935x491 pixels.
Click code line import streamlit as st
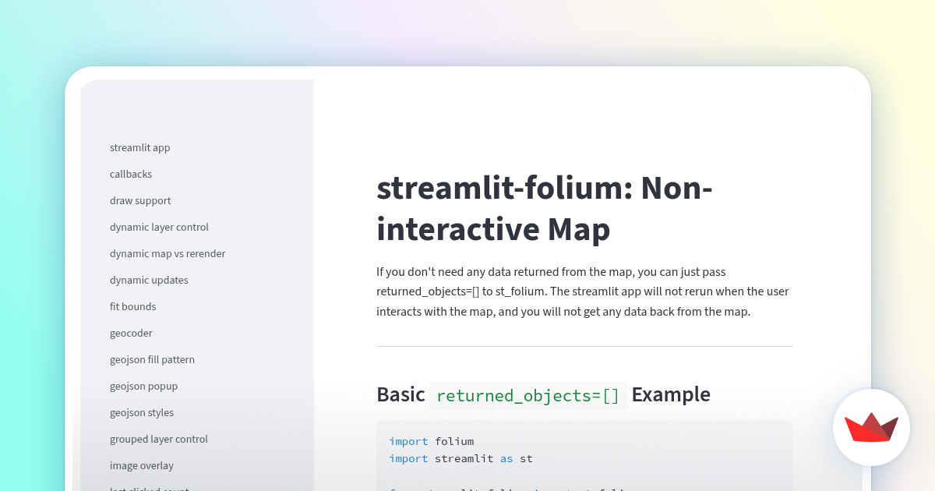point(461,458)
